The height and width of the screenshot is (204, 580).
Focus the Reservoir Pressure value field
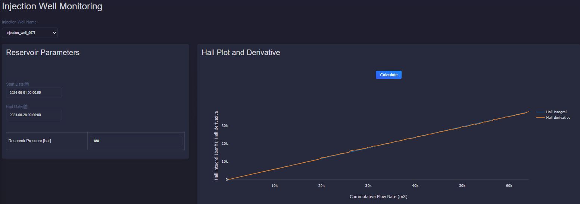coord(136,141)
